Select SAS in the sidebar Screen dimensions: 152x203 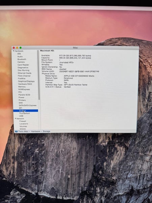(21, 103)
